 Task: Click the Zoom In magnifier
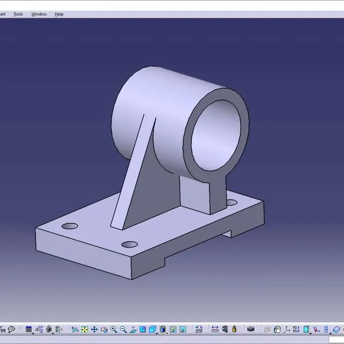tap(114, 329)
